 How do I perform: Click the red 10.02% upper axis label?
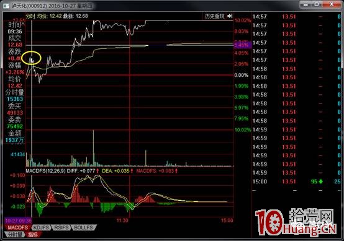point(243,20)
